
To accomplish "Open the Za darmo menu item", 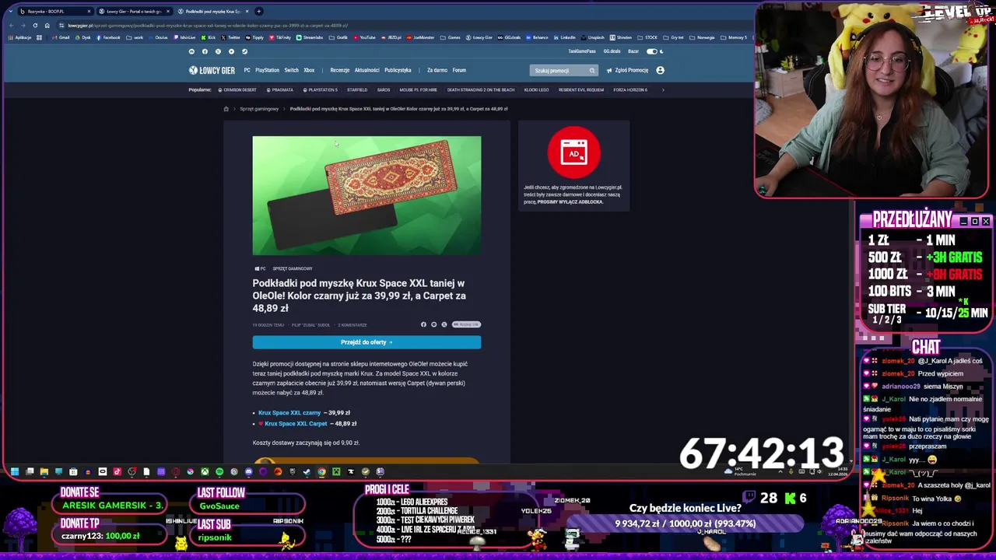I will [x=437, y=70].
